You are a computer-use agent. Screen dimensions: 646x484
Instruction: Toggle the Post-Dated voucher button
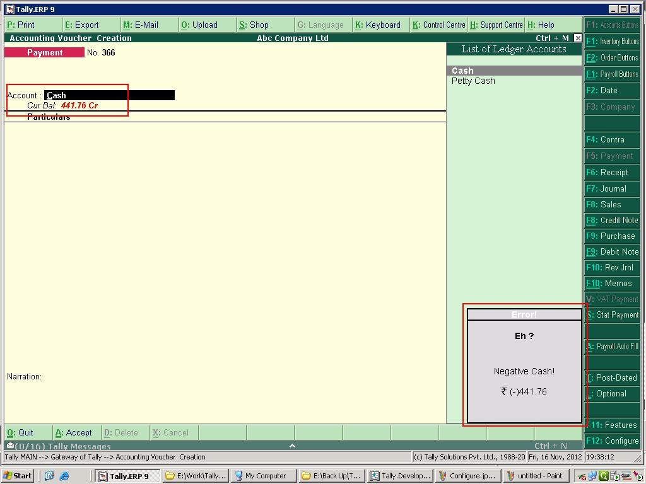click(612, 377)
